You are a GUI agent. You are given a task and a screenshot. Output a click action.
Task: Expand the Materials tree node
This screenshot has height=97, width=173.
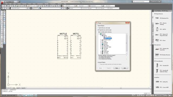101,44
